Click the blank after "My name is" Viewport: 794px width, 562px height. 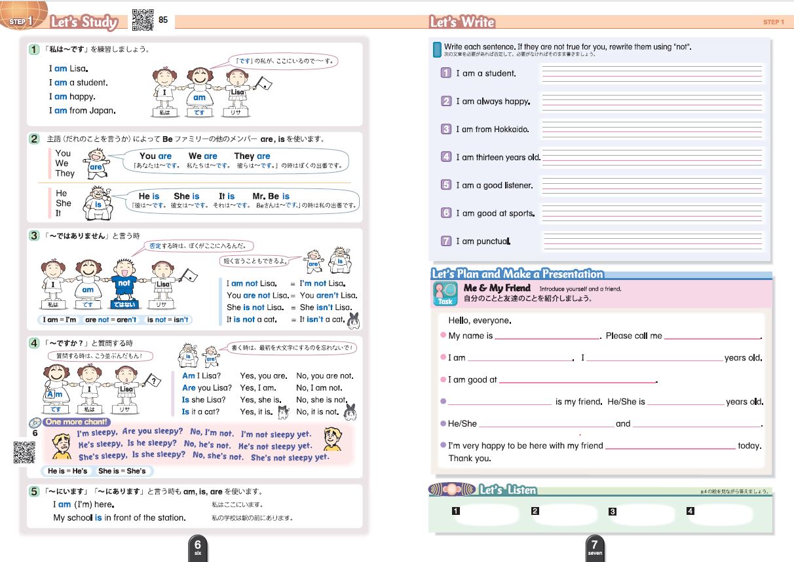coord(547,336)
